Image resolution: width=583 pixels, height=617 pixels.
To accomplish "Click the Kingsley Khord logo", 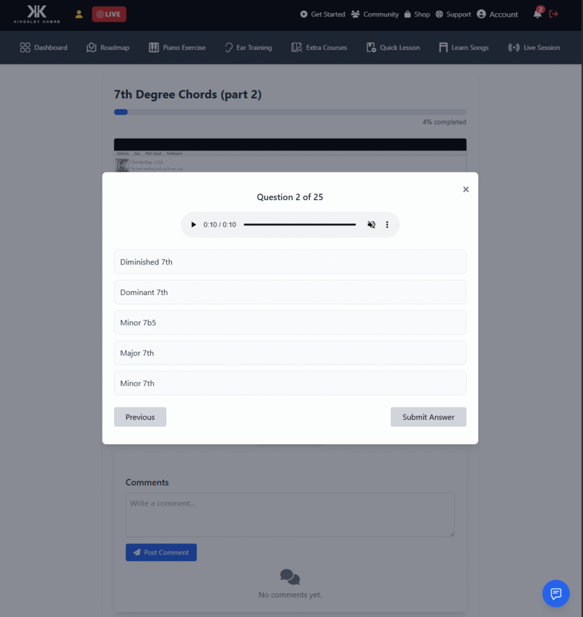I will click(37, 14).
